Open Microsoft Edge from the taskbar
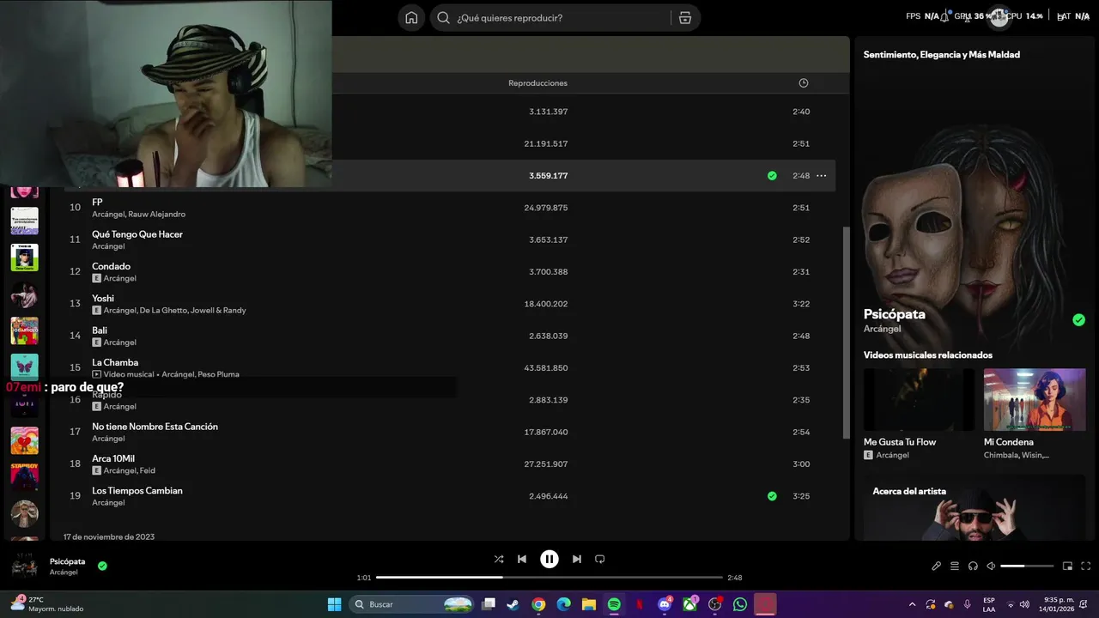Screen dimensions: 1099x618 tap(563, 604)
